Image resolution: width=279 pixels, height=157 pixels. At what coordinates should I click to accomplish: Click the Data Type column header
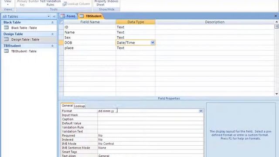pyautogui.click(x=136, y=22)
